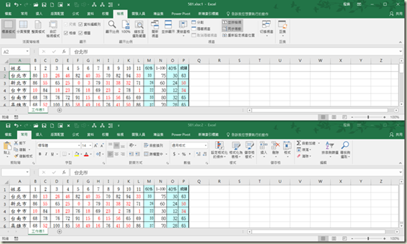Click 複製格式 format painter in the bottom window
This screenshot has height=244, width=407.
(x=23, y=156)
